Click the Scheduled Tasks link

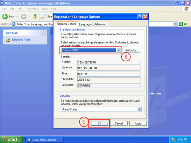(21, 40)
